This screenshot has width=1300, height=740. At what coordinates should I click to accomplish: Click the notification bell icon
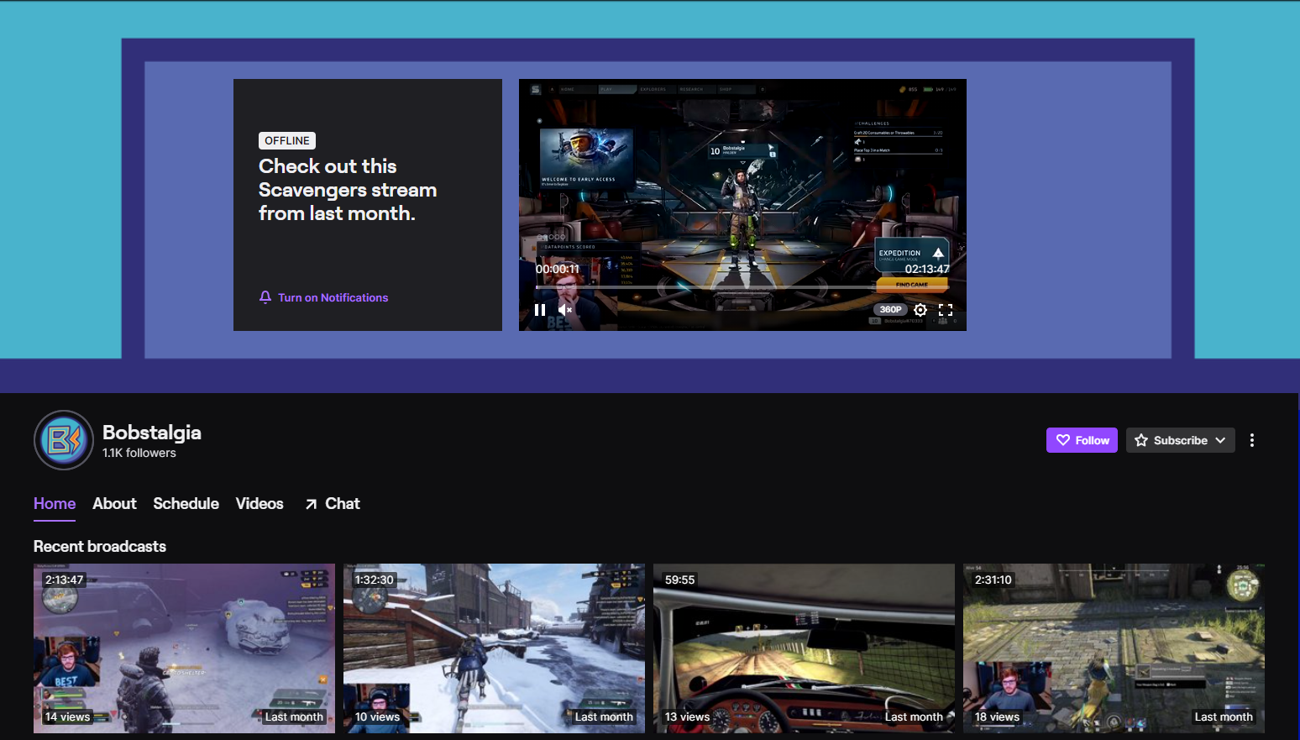[x=265, y=297]
